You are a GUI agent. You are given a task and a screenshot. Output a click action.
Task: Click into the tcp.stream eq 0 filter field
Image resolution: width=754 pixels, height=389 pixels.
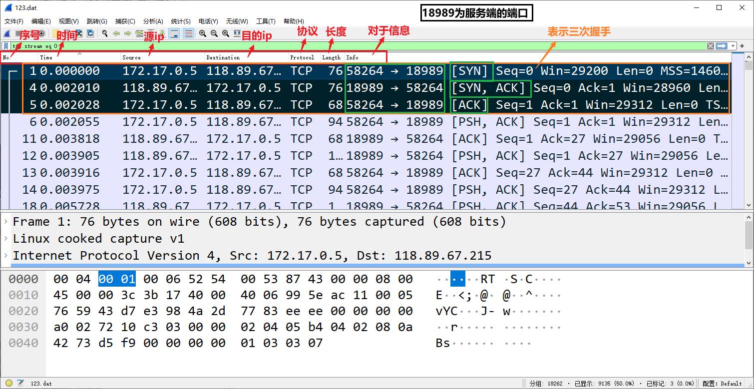[x=358, y=46]
